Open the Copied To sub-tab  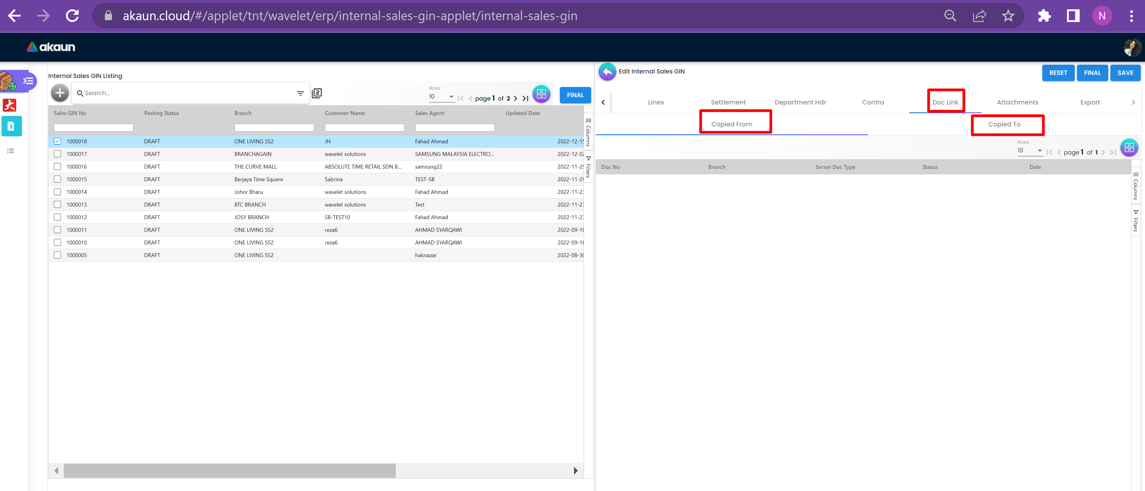click(1004, 124)
